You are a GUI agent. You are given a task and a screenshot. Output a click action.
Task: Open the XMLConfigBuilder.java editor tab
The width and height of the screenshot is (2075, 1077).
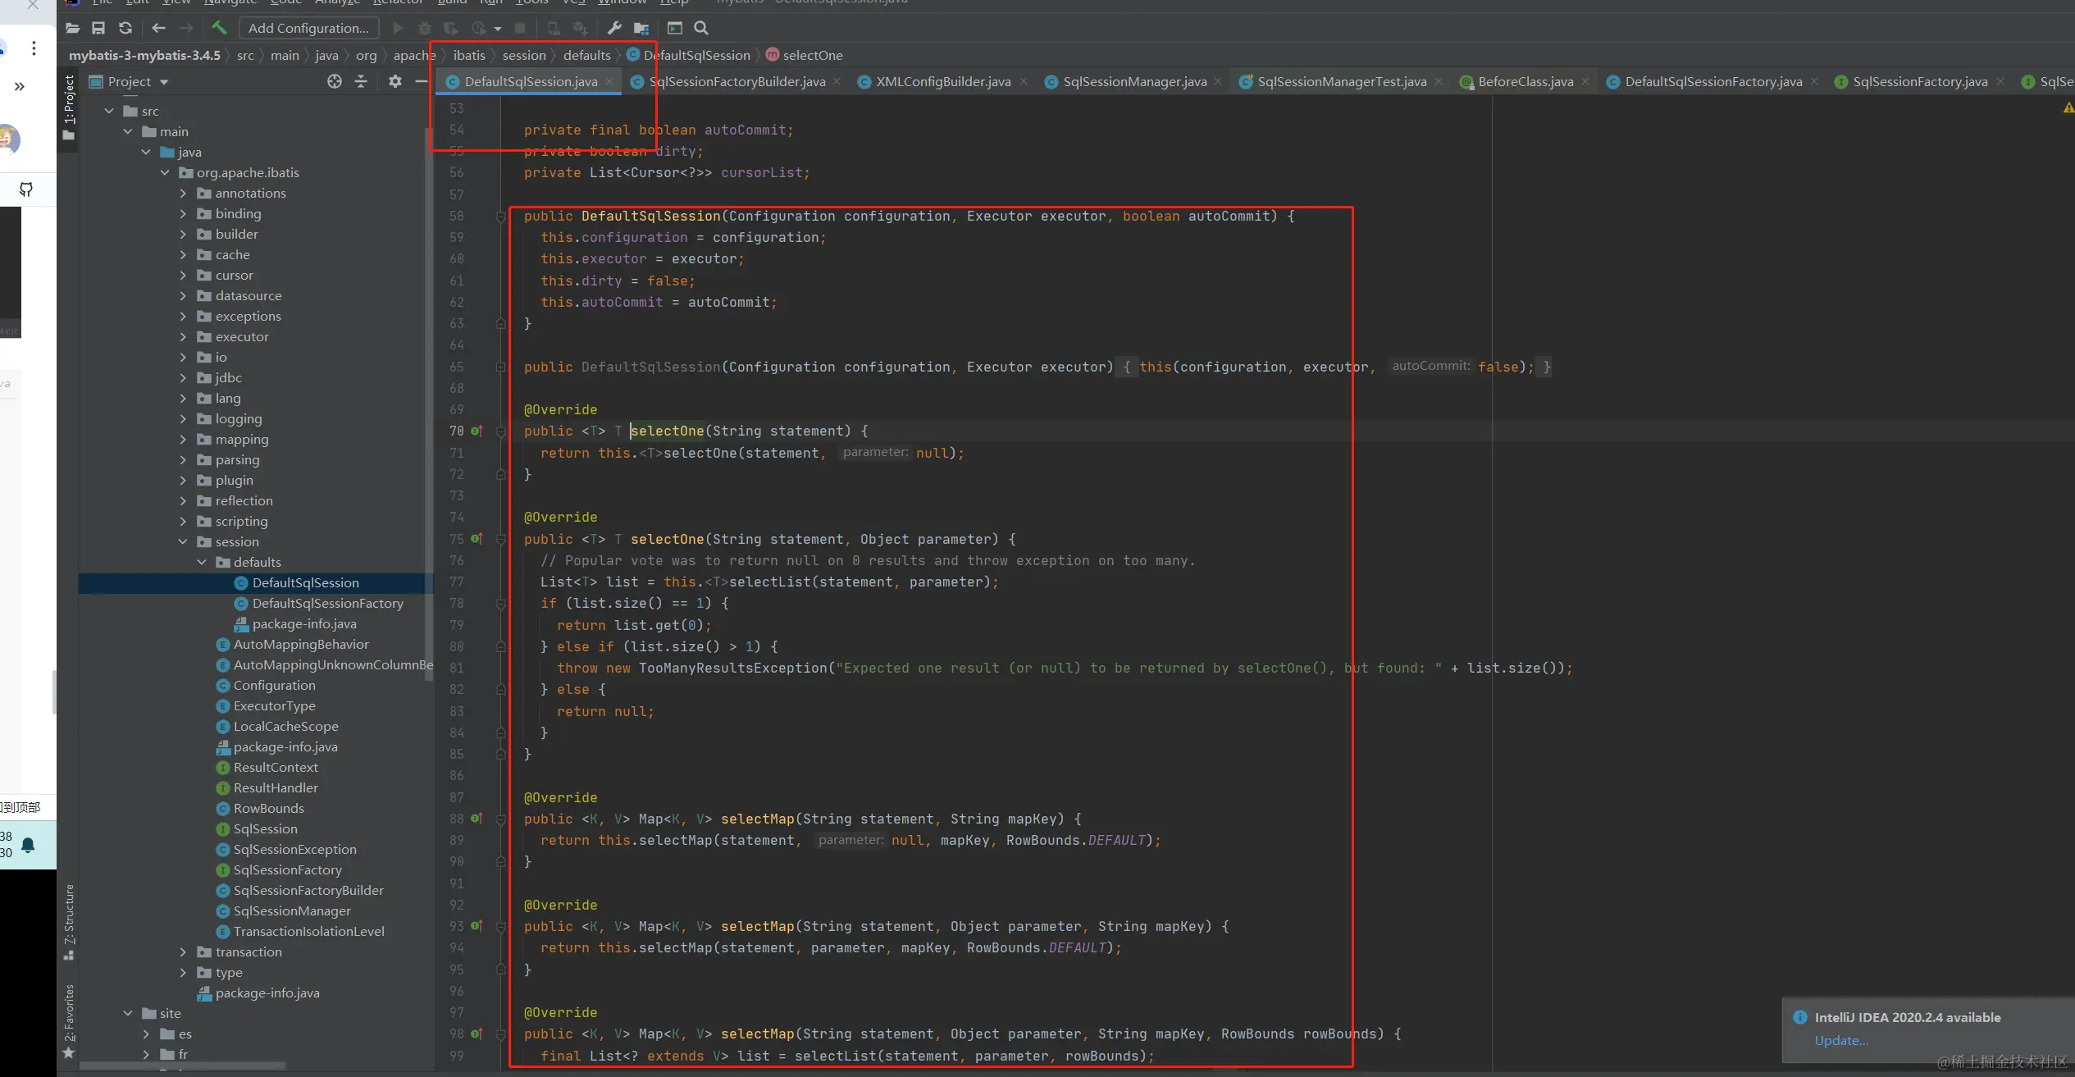coord(942,81)
